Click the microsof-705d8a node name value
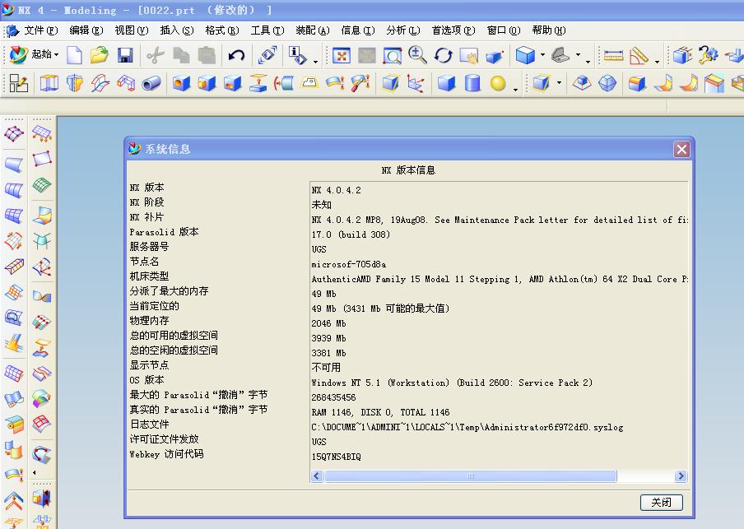Viewport: 744px width, 529px height. coord(349,264)
